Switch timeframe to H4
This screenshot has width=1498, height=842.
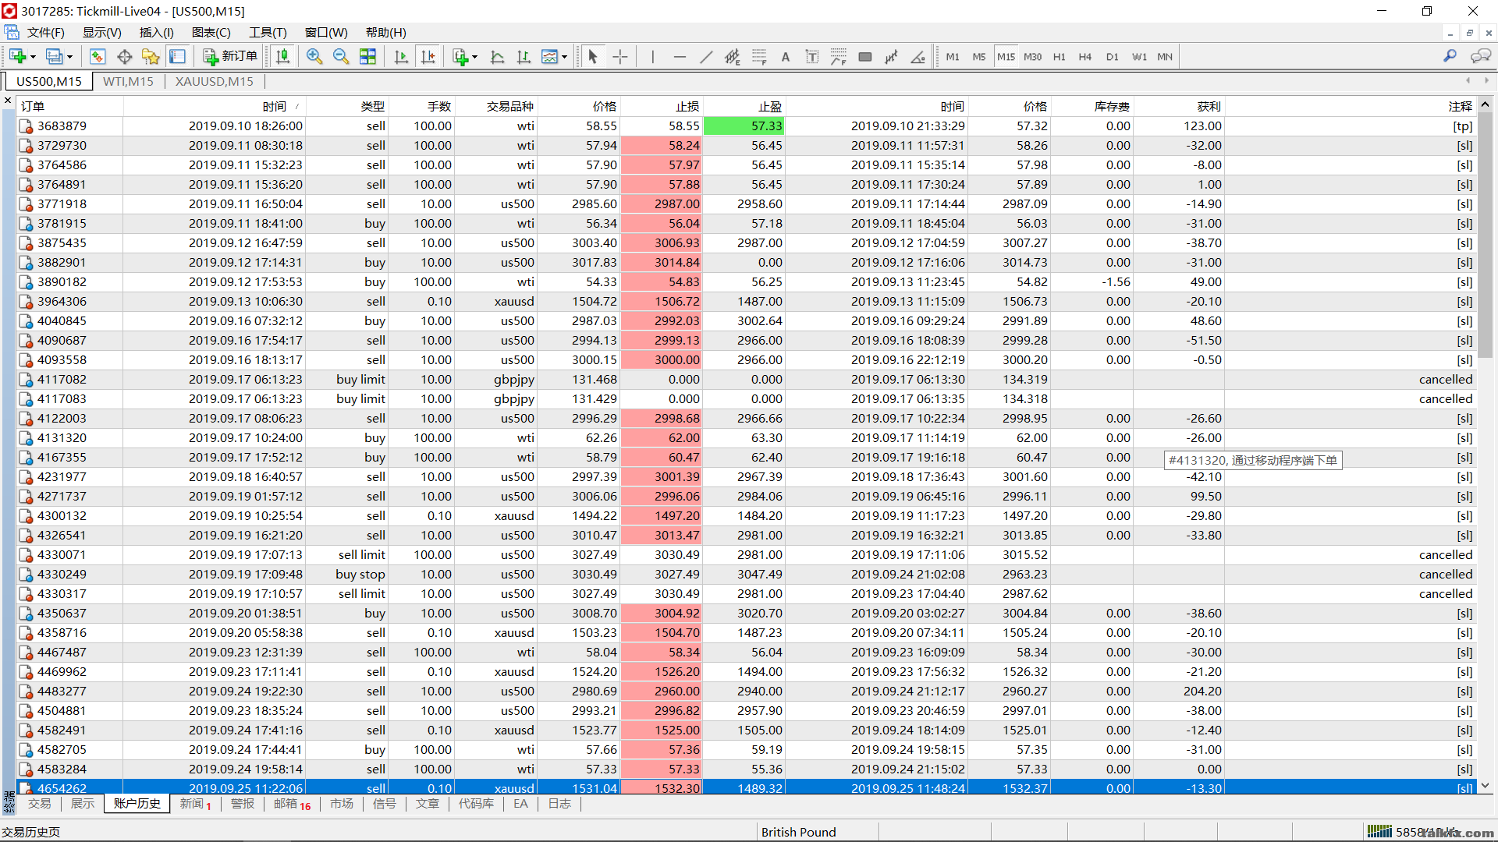(1085, 56)
